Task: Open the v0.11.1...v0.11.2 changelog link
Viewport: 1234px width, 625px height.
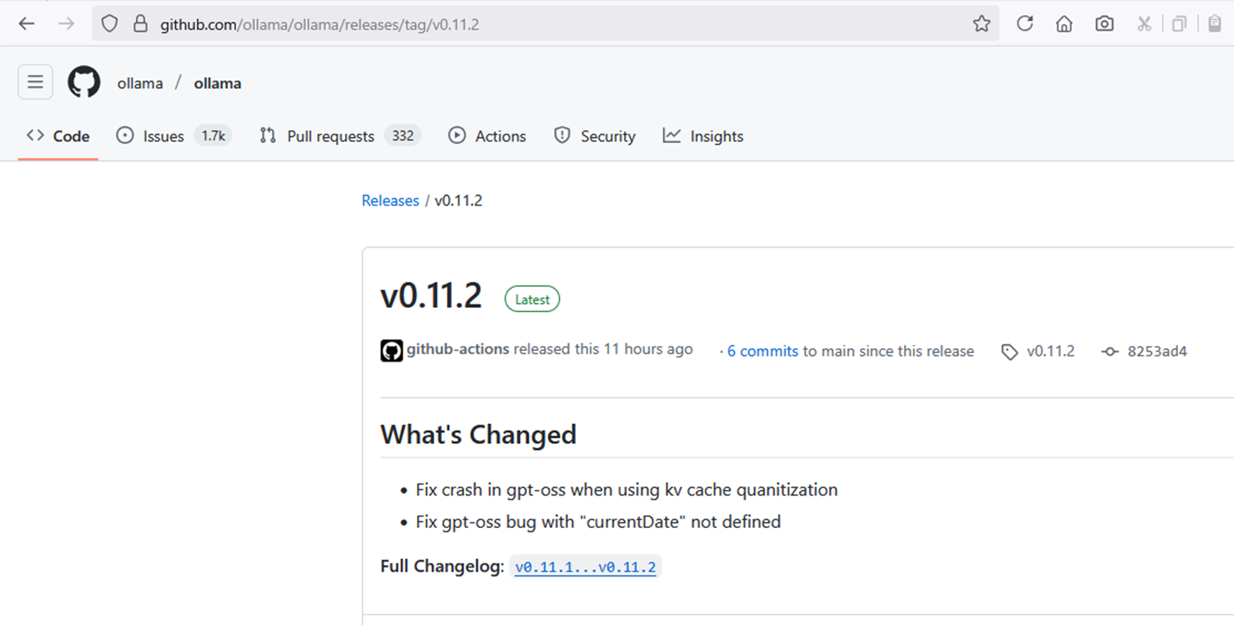Action: point(585,567)
